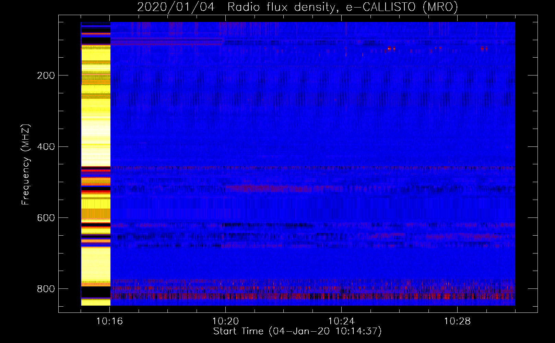Select the '400' frequency axis label
Screen dimensions: 555x343
pos(46,147)
